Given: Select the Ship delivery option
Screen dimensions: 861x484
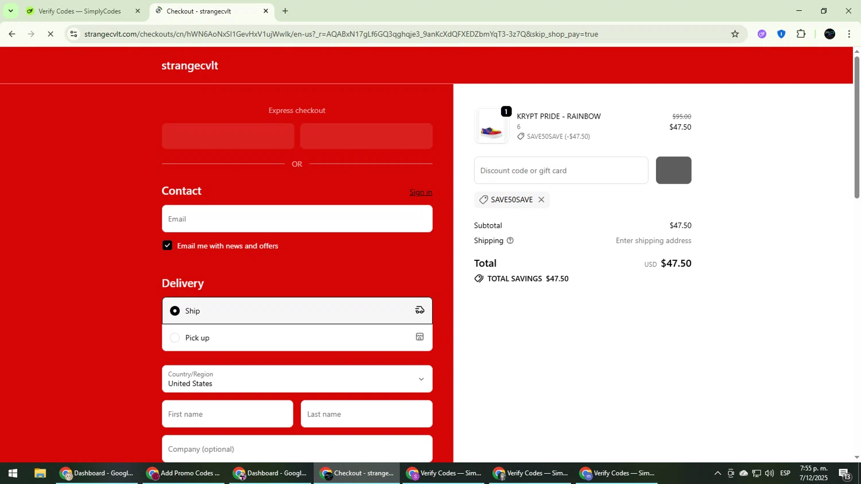Looking at the screenshot, I should click(x=297, y=310).
